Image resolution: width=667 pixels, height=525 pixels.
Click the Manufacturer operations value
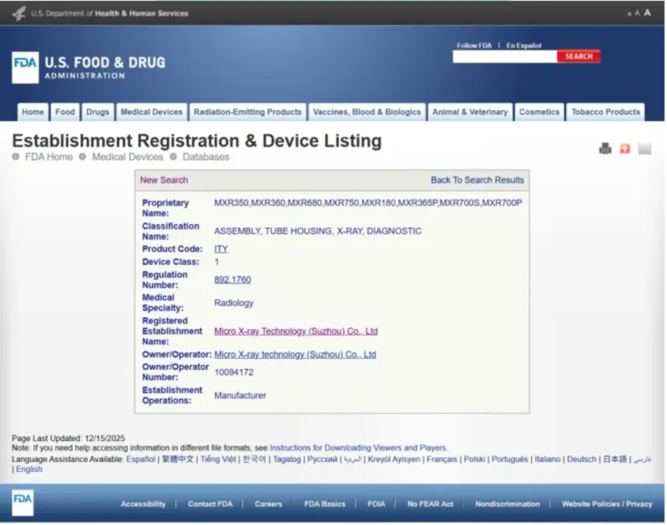point(240,396)
